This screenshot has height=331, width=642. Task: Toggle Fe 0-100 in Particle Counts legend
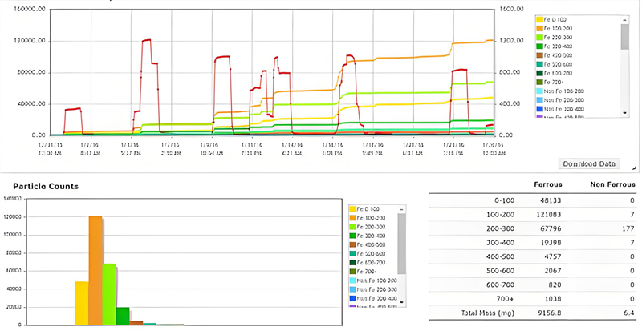coord(372,209)
